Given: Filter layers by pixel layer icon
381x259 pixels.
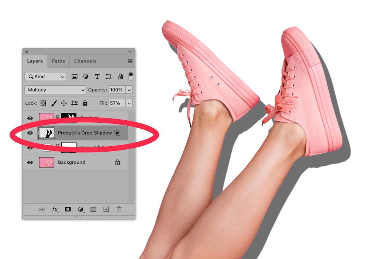Looking at the screenshot, I should pyautogui.click(x=75, y=77).
